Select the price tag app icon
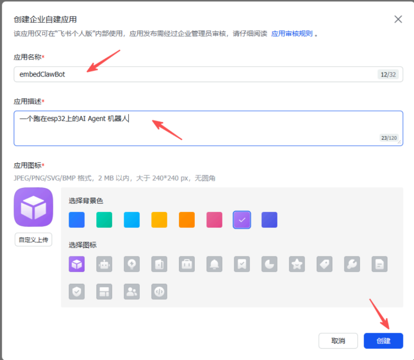This screenshot has width=414, height=360. coord(325,264)
